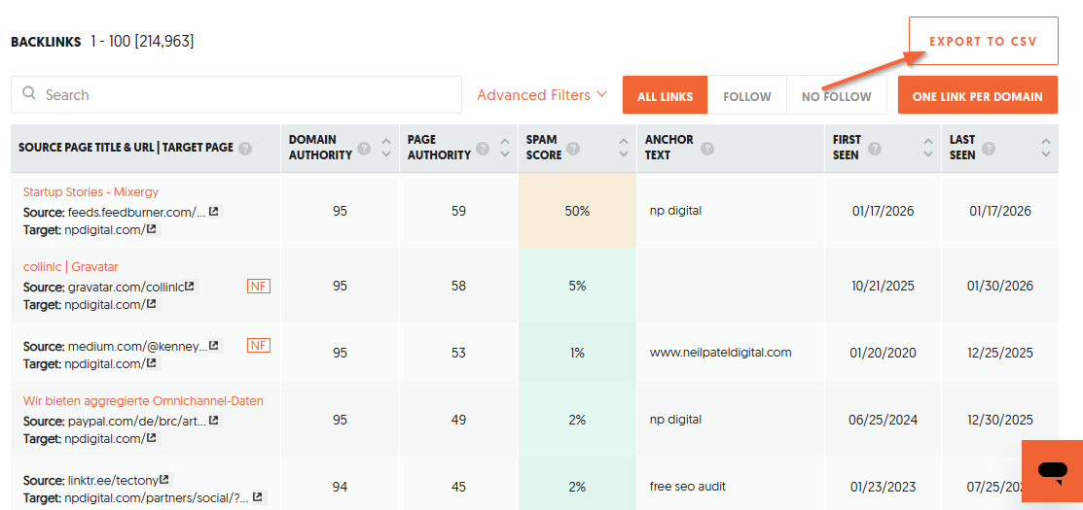Click anchor text free seo audit

tap(687, 486)
